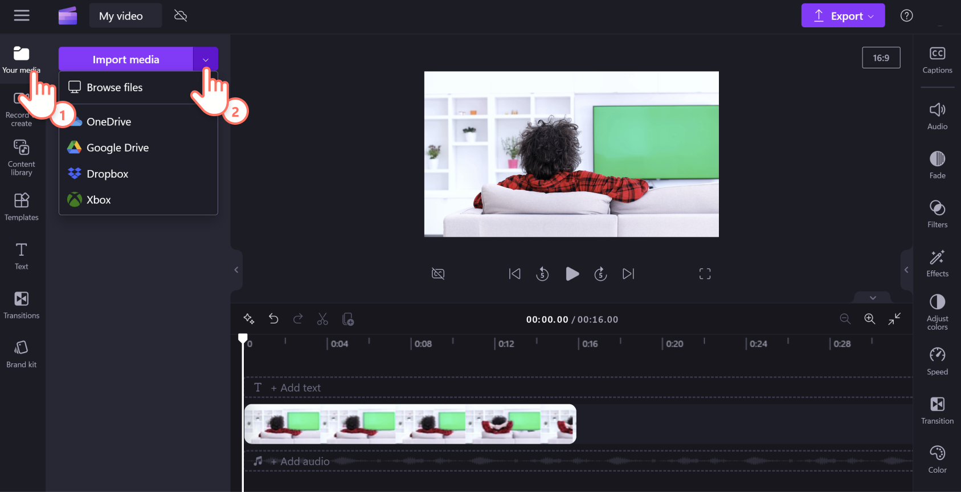Click Add audio on timeline

tap(300, 462)
